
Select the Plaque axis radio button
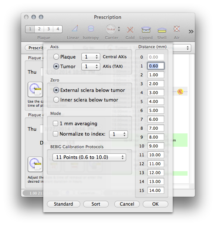point(56,57)
